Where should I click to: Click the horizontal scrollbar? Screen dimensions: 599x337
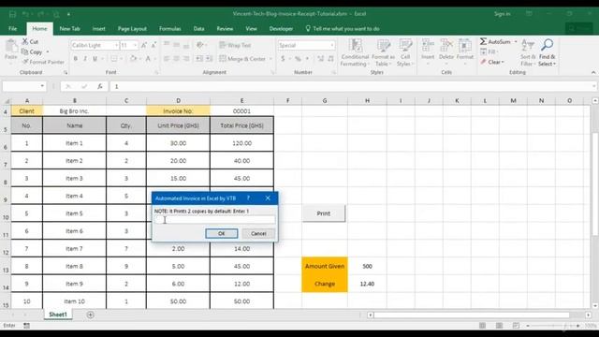(x=472, y=315)
